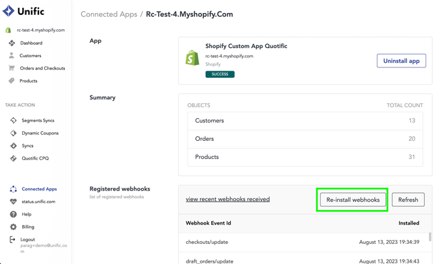447x264 pixels.
Task: Click rc-test-4.myshopify.com store name in sidebar
Action: click(41, 30)
